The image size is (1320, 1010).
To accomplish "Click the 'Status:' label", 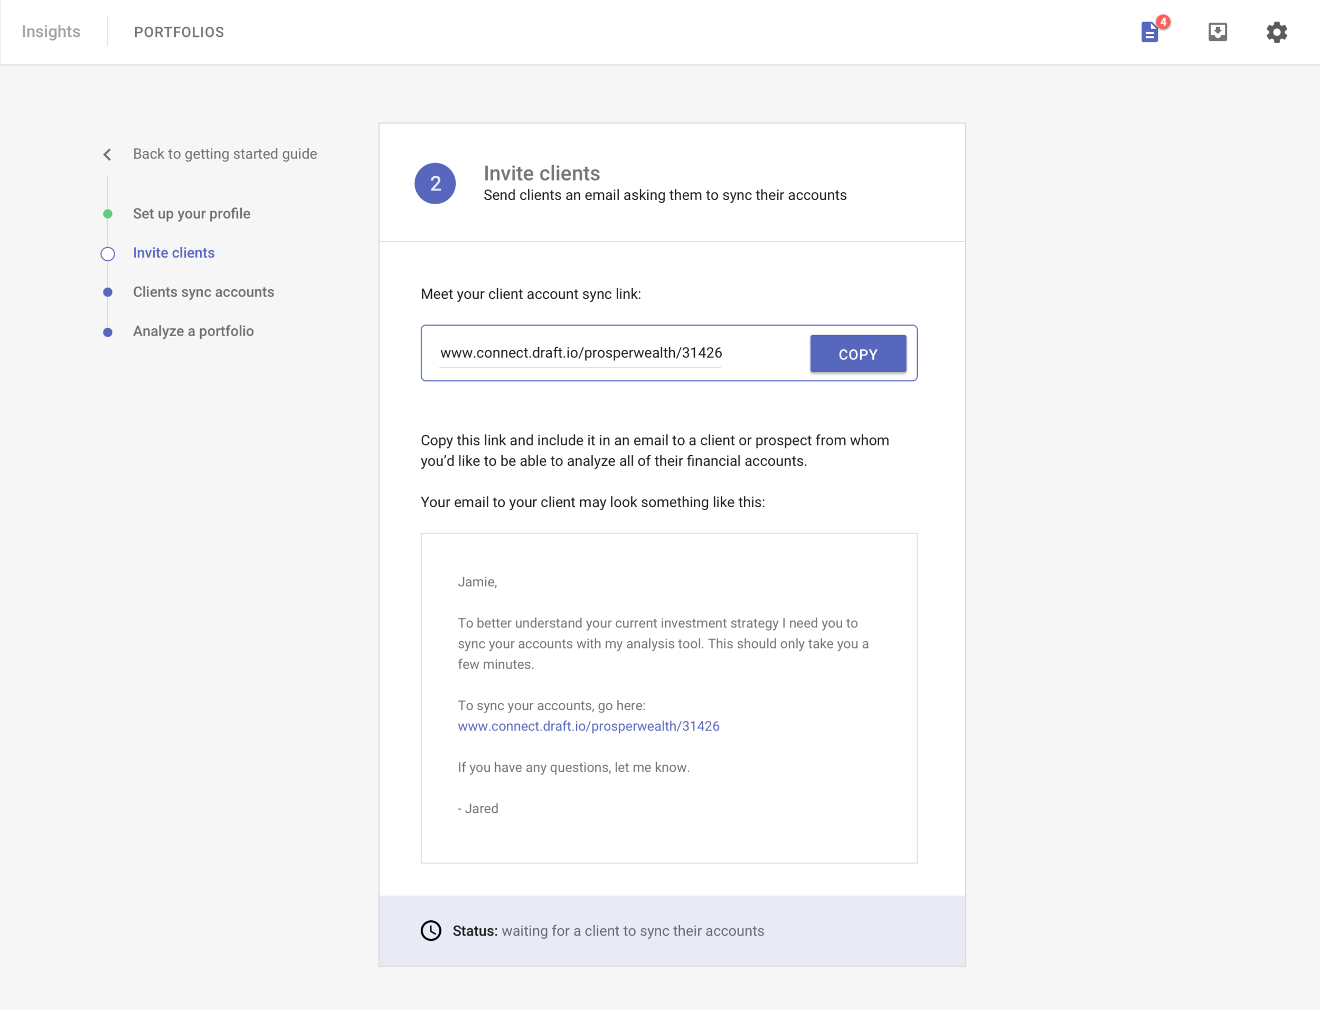I will coord(475,931).
